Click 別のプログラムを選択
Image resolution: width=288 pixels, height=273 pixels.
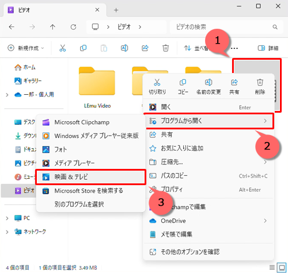coord(90,205)
